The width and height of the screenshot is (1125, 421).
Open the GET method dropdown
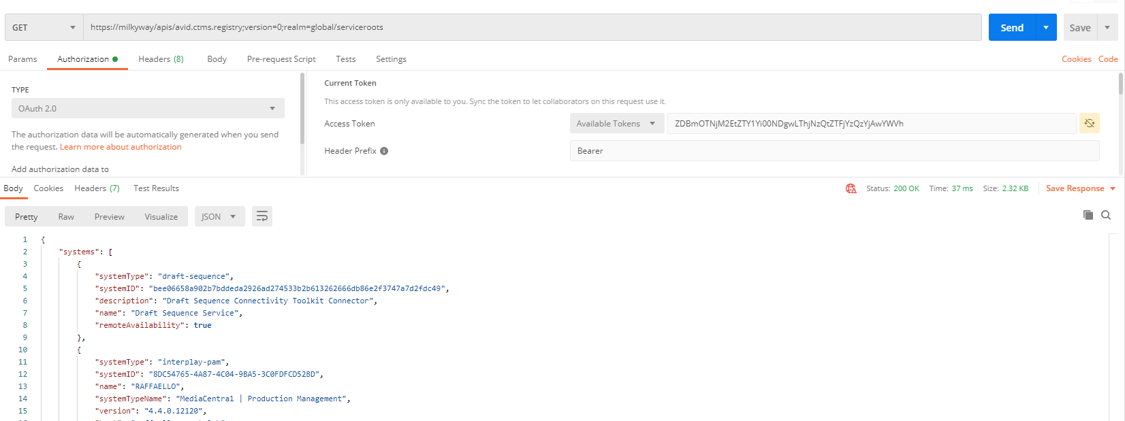(x=44, y=27)
